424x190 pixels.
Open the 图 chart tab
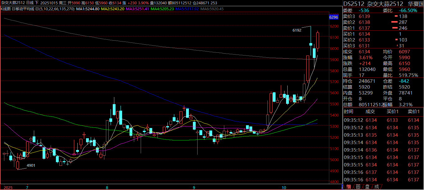[358, 187]
